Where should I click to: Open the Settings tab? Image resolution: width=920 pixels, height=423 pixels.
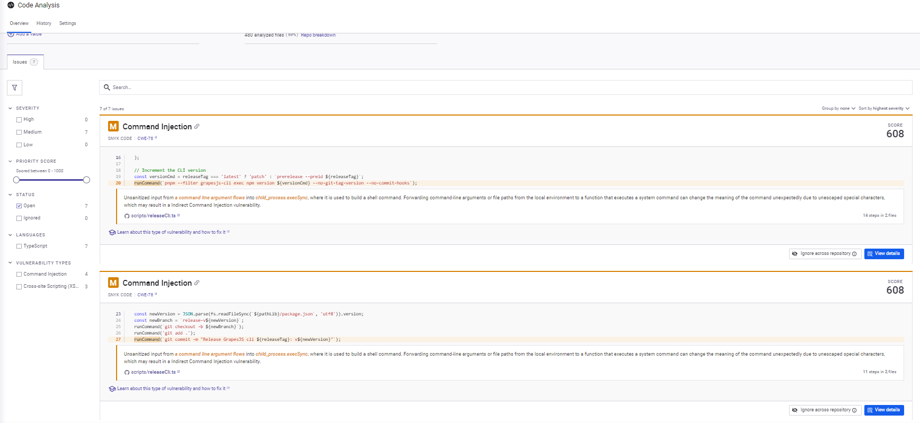pyautogui.click(x=68, y=23)
